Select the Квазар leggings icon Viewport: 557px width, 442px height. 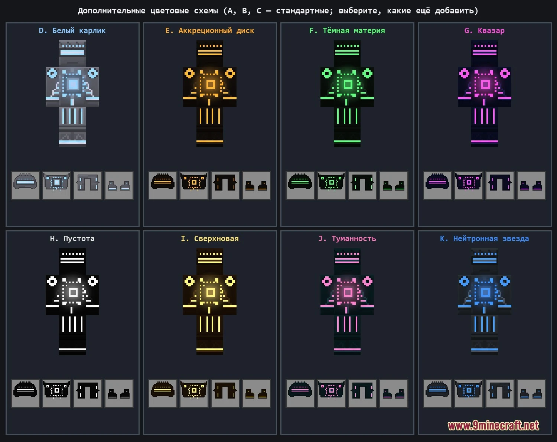(500, 185)
